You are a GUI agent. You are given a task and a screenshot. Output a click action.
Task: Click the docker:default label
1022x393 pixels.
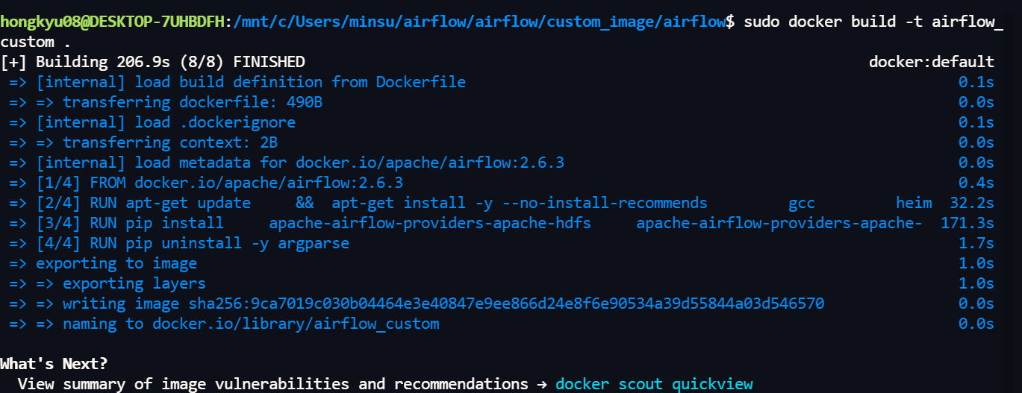[x=931, y=62]
